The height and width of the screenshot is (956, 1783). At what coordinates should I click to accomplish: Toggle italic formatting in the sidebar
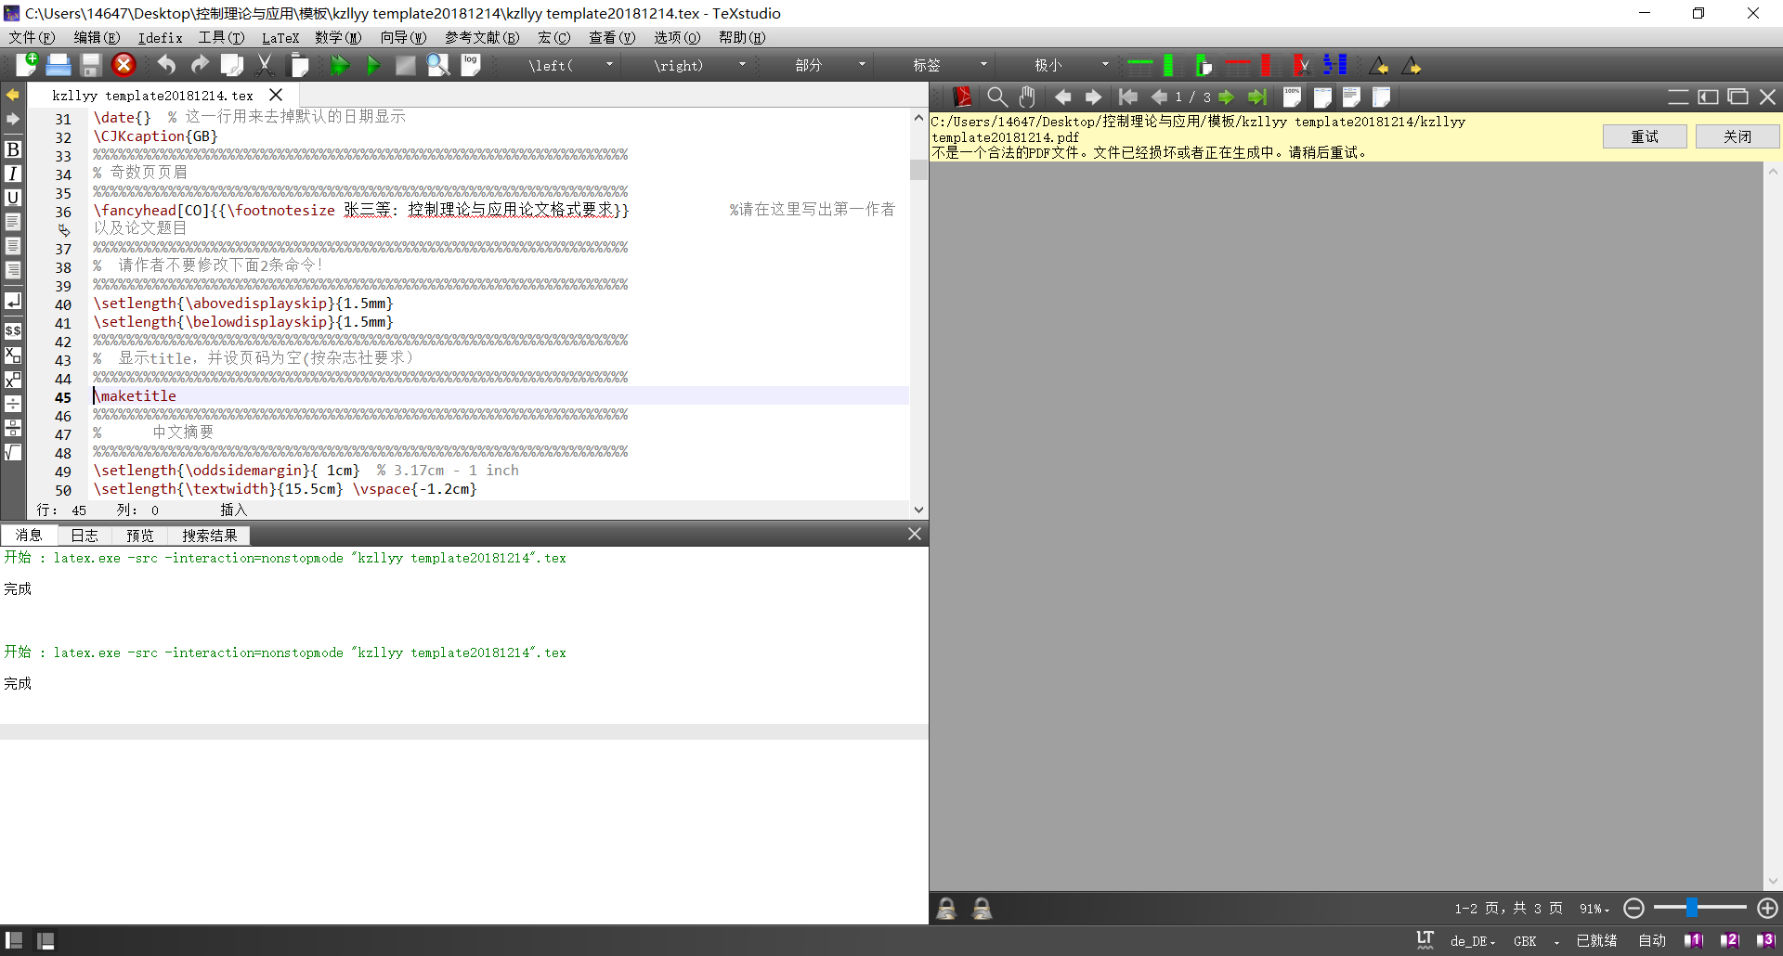tap(13, 173)
